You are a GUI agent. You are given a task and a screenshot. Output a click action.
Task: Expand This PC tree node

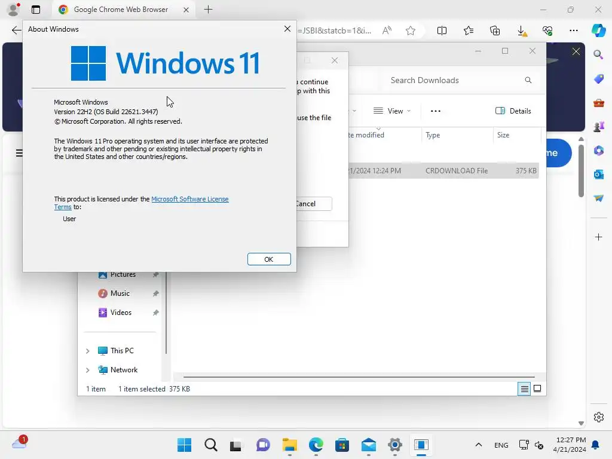click(88, 351)
